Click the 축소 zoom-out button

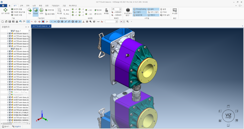pos(66,14)
